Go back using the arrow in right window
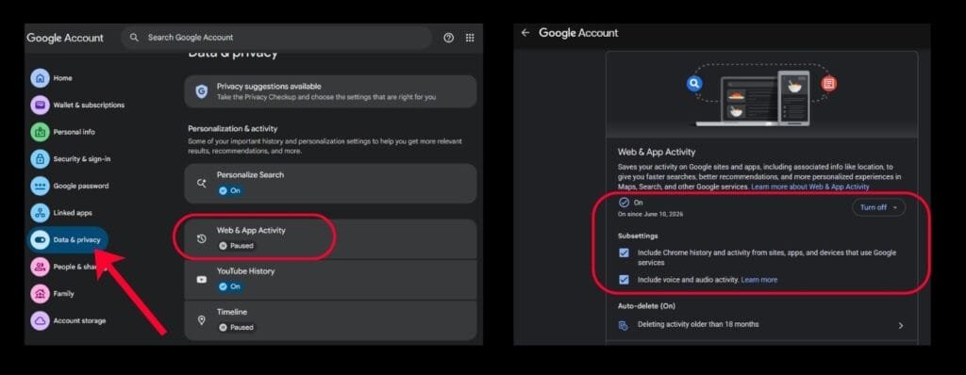Image resolution: width=966 pixels, height=375 pixels. 525,33
